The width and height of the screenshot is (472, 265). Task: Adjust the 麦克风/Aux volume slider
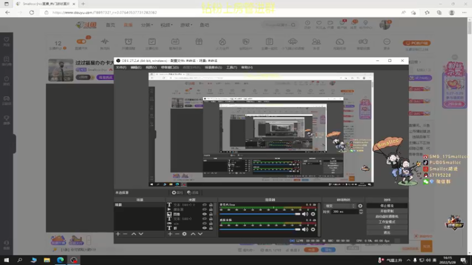260,214
